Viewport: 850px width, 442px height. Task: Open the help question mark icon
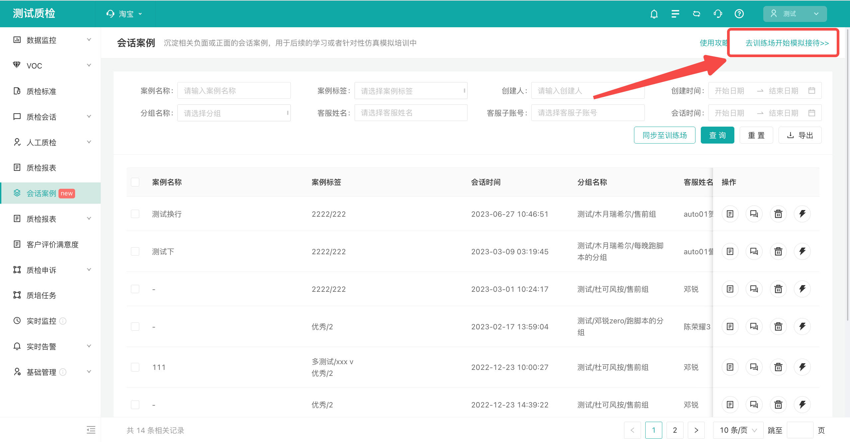(x=739, y=14)
